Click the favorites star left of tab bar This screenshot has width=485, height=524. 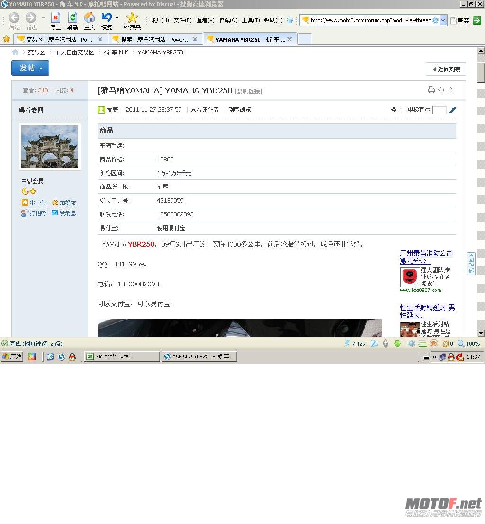point(6,39)
